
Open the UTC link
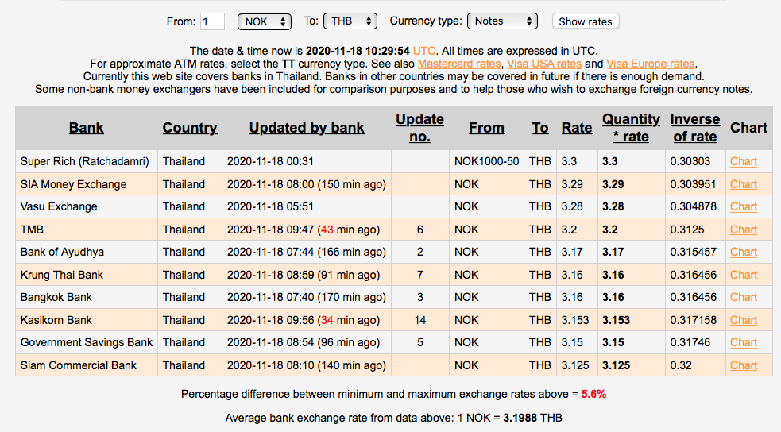click(424, 51)
